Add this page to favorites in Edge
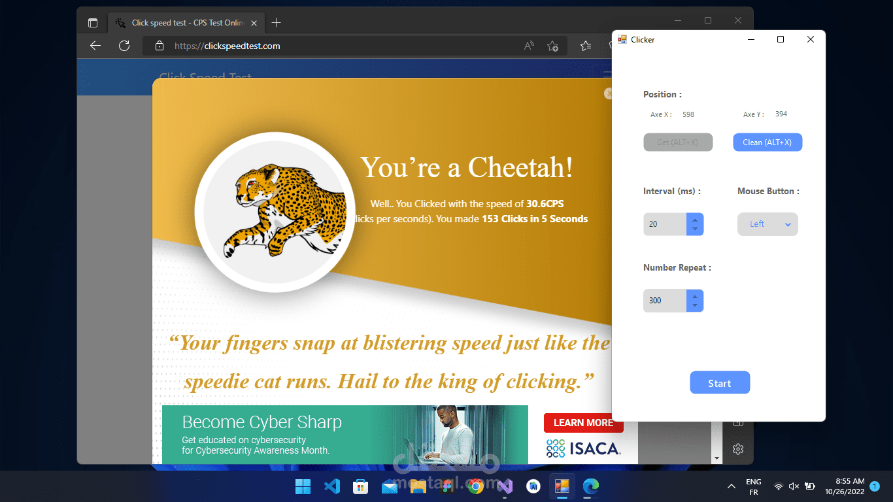 click(553, 46)
